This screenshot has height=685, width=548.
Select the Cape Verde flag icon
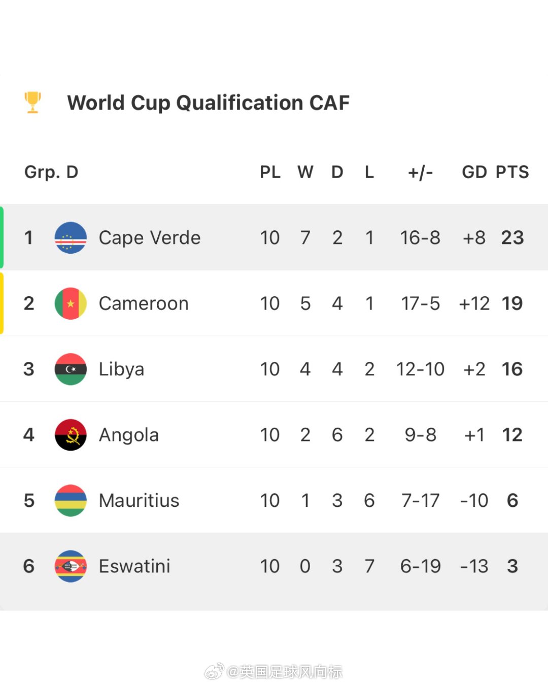point(71,237)
